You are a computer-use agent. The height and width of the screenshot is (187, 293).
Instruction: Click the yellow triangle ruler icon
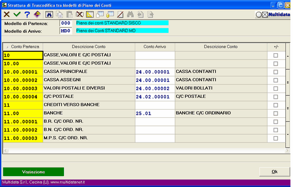pyautogui.click(x=90, y=14)
